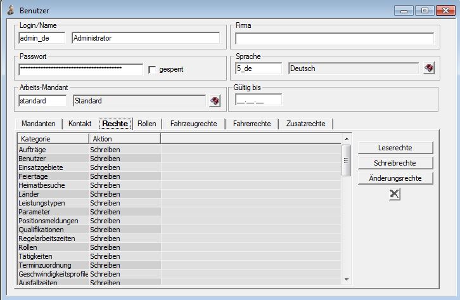Click the Sprache lookup icon
The height and width of the screenshot is (300, 460).
pyautogui.click(x=429, y=68)
